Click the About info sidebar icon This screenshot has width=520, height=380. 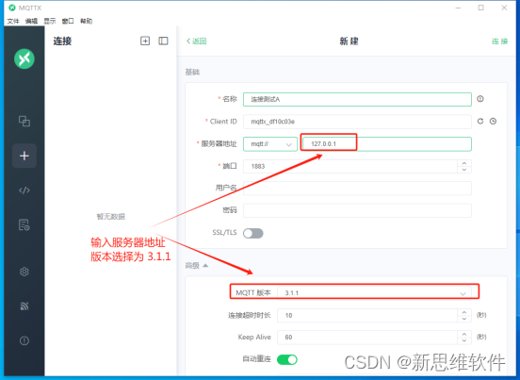coord(24,340)
